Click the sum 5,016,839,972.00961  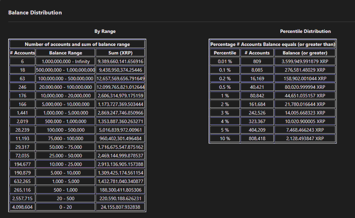(x=120, y=130)
